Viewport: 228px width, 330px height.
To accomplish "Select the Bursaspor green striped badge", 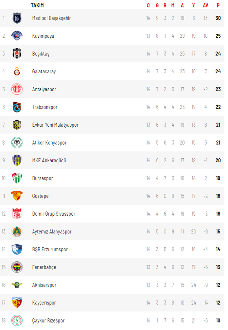I will pyautogui.click(x=17, y=178).
